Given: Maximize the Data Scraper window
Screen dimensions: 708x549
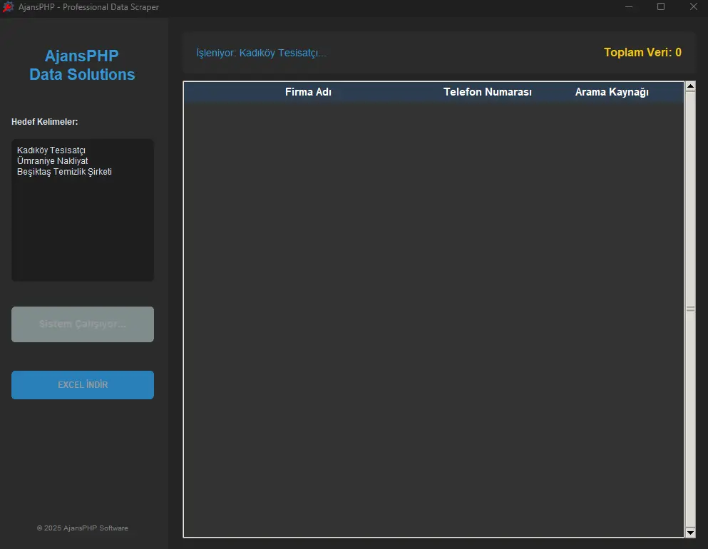Looking at the screenshot, I should pyautogui.click(x=661, y=7).
